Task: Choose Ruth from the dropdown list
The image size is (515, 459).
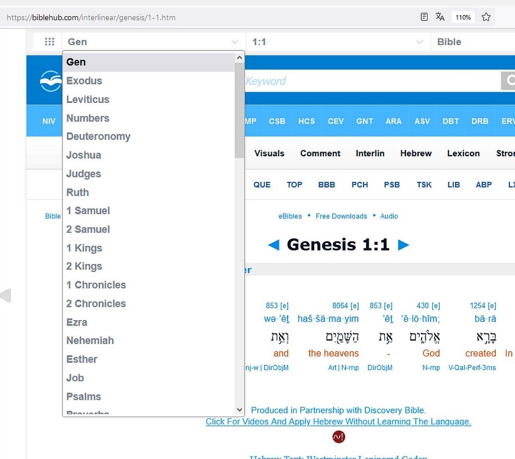Action: tap(149, 192)
